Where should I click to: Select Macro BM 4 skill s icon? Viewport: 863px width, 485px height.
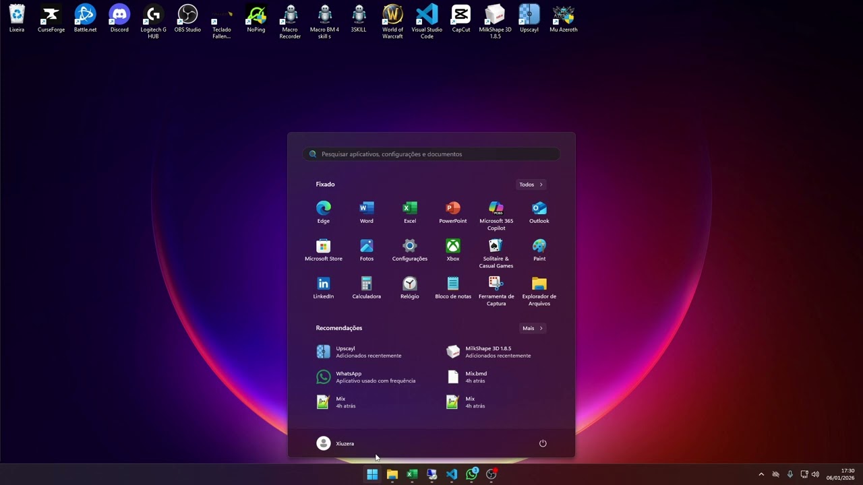[x=324, y=22]
